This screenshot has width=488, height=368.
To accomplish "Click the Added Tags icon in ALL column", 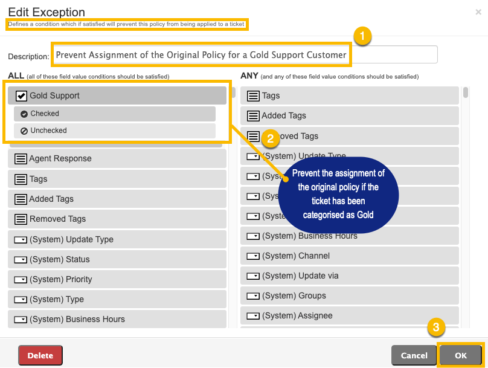I will coord(21,199).
